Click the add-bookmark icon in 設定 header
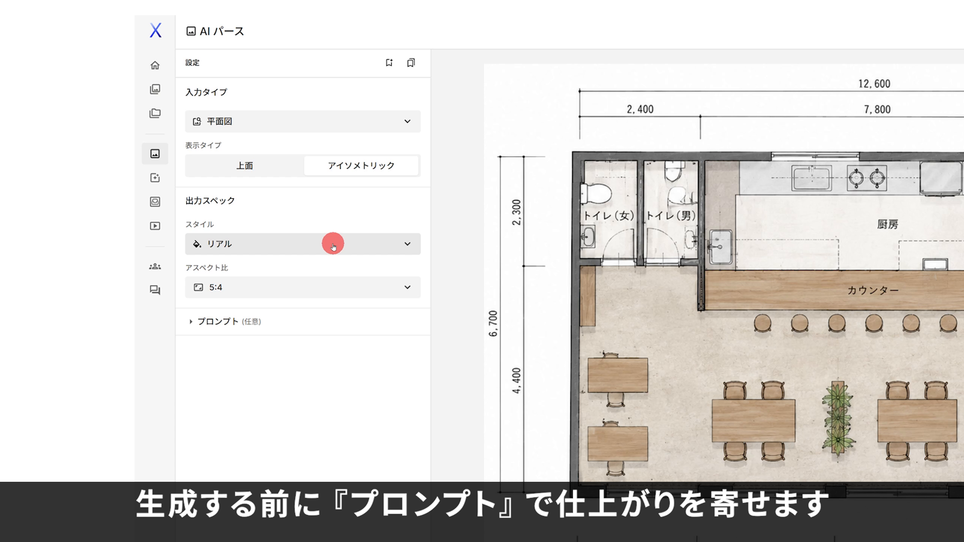This screenshot has width=964, height=542. pos(389,63)
